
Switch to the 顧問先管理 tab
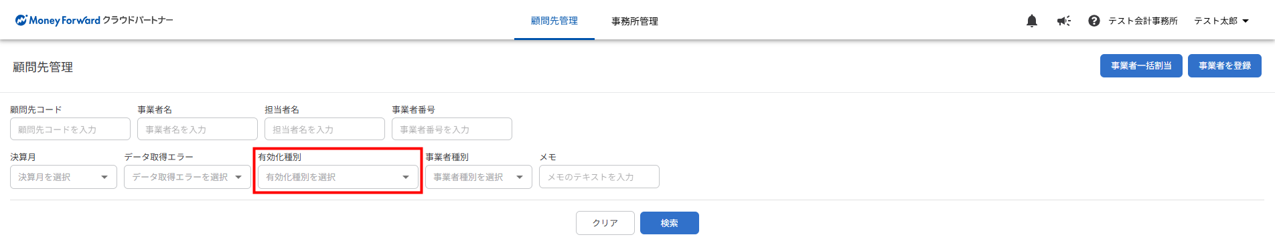point(554,21)
